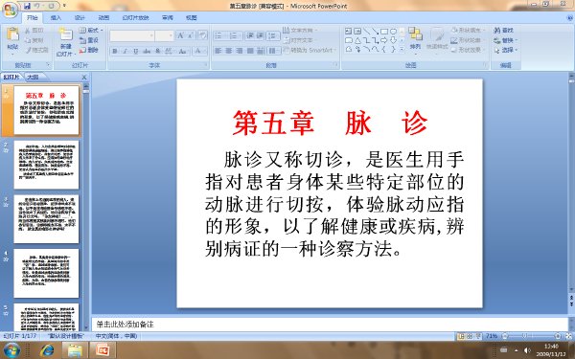The width and height of the screenshot is (575, 359).
Task: Switch to the Insert (插入) ribbon tab
Action: click(x=56, y=17)
